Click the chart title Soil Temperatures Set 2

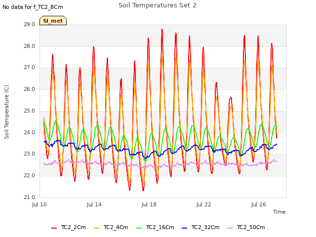click(x=158, y=5)
